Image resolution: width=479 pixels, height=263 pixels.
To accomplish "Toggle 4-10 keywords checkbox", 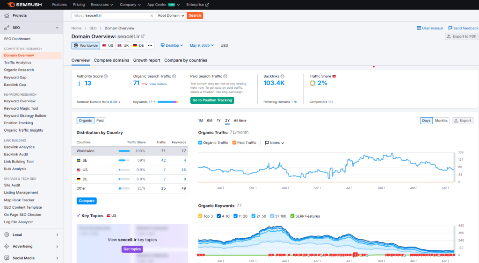I will [219, 216].
